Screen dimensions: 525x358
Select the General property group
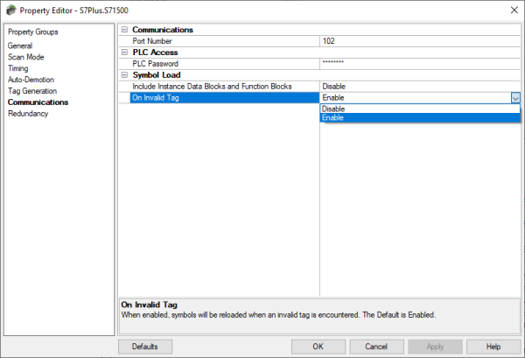point(20,46)
